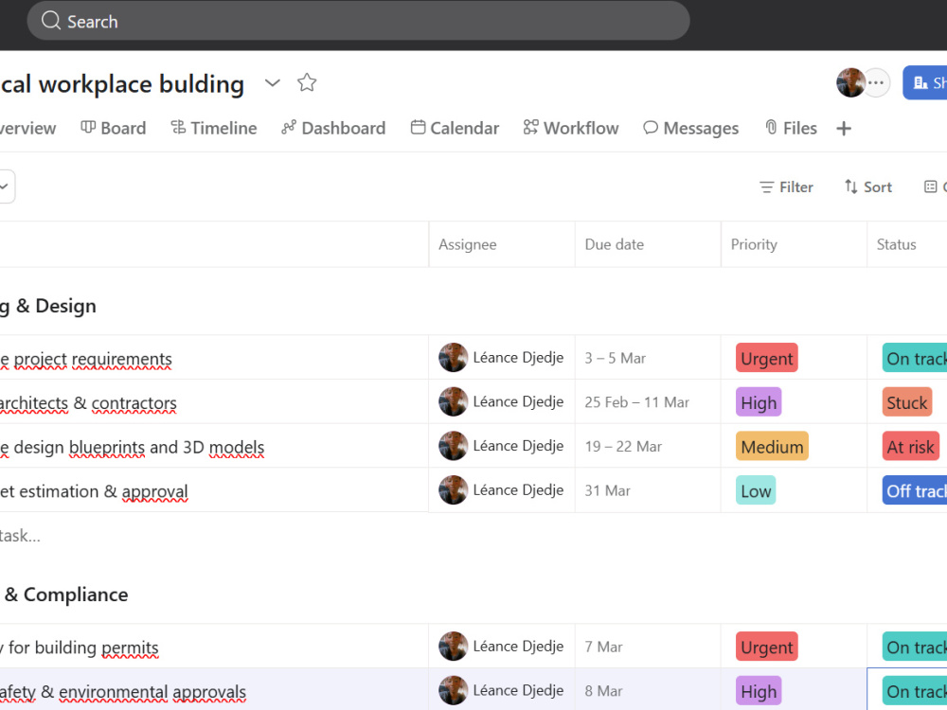This screenshot has width=947, height=710.
Task: Go to the Workflow tab
Action: click(571, 128)
